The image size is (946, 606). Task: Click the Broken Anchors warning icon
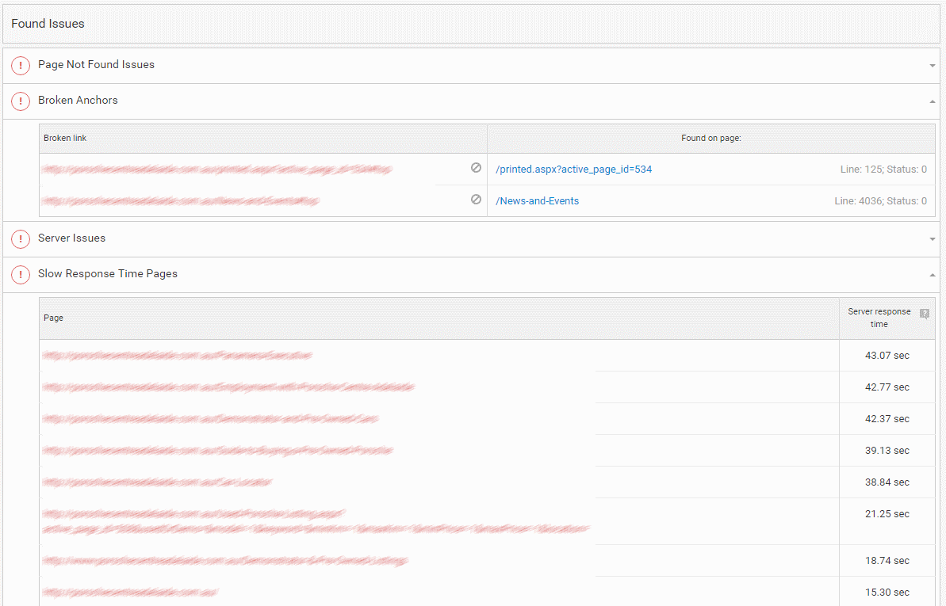tap(21, 101)
